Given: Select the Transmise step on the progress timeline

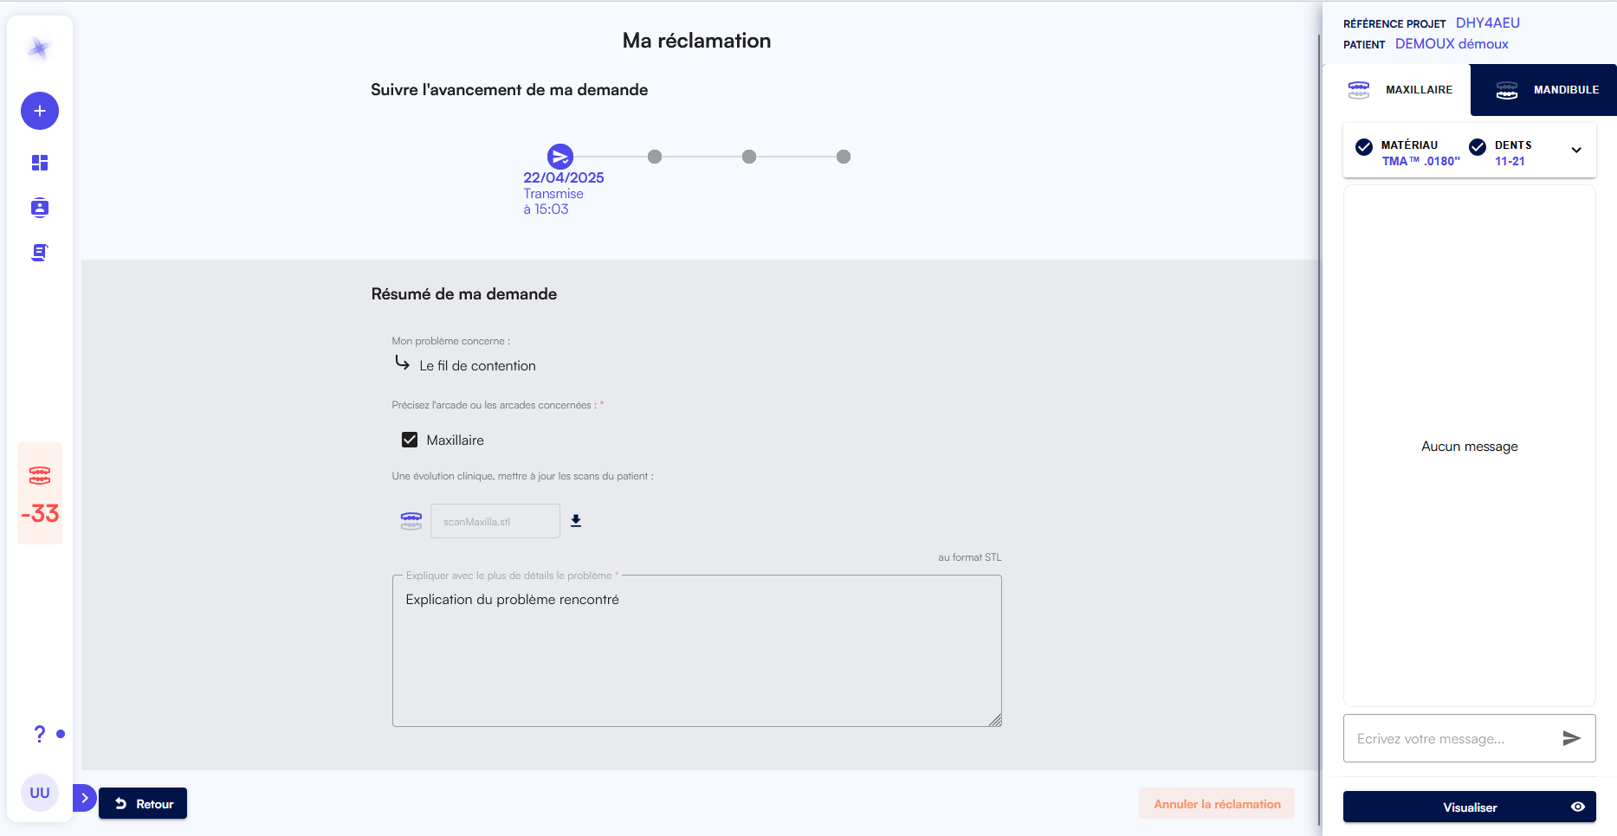Looking at the screenshot, I should [x=560, y=157].
